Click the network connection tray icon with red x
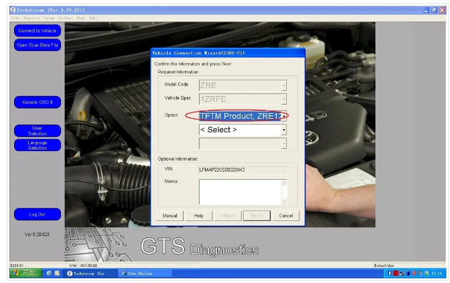This screenshot has width=450, height=283. (402, 273)
